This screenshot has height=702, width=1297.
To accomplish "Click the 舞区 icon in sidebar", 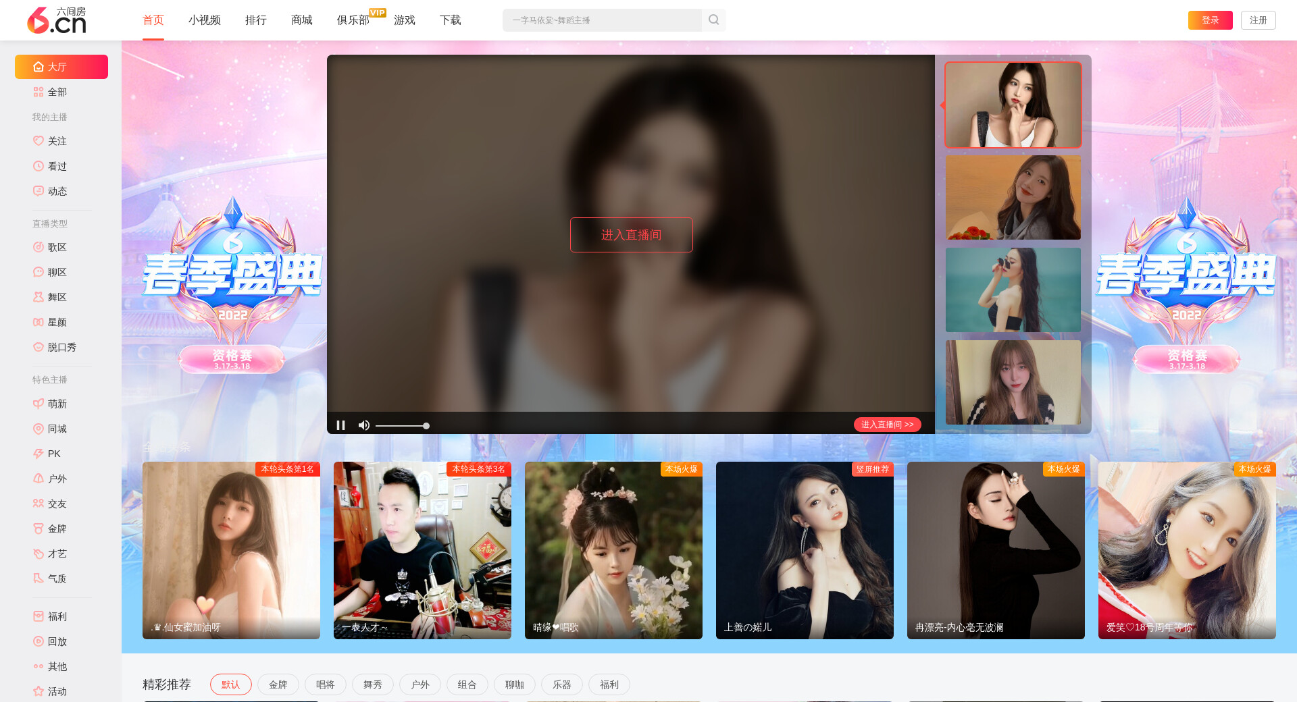I will 39,297.
